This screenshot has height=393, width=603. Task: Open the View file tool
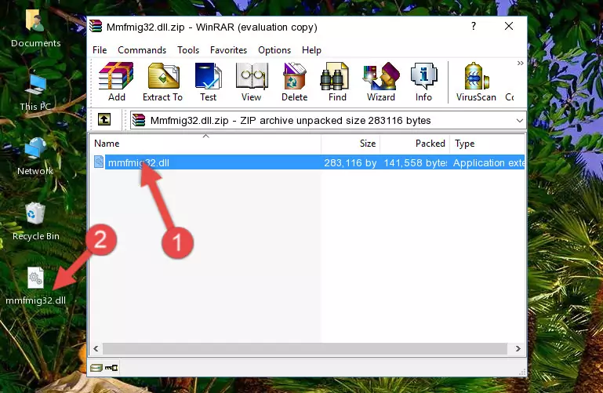point(252,82)
